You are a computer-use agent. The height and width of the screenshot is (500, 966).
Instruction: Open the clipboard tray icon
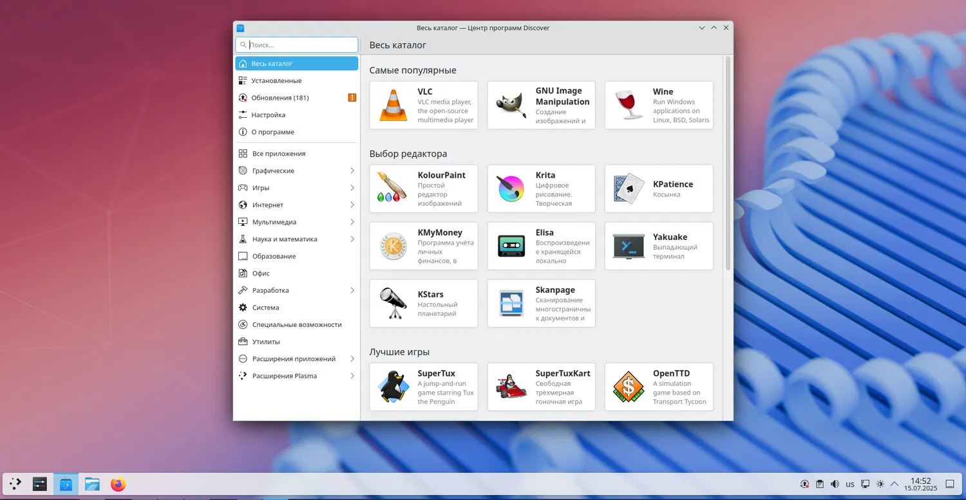point(819,484)
